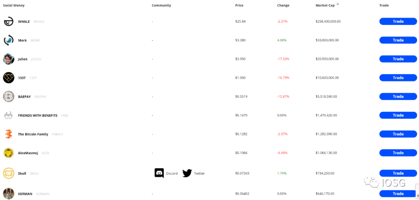Click the AlexMasmej yellow avatar

9,153
